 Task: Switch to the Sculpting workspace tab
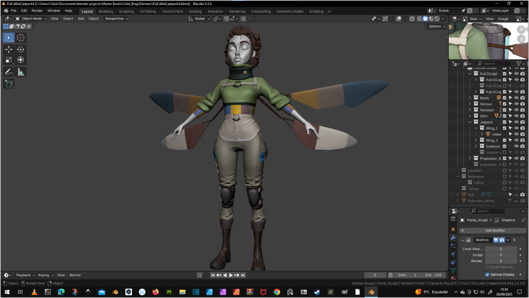pos(126,11)
